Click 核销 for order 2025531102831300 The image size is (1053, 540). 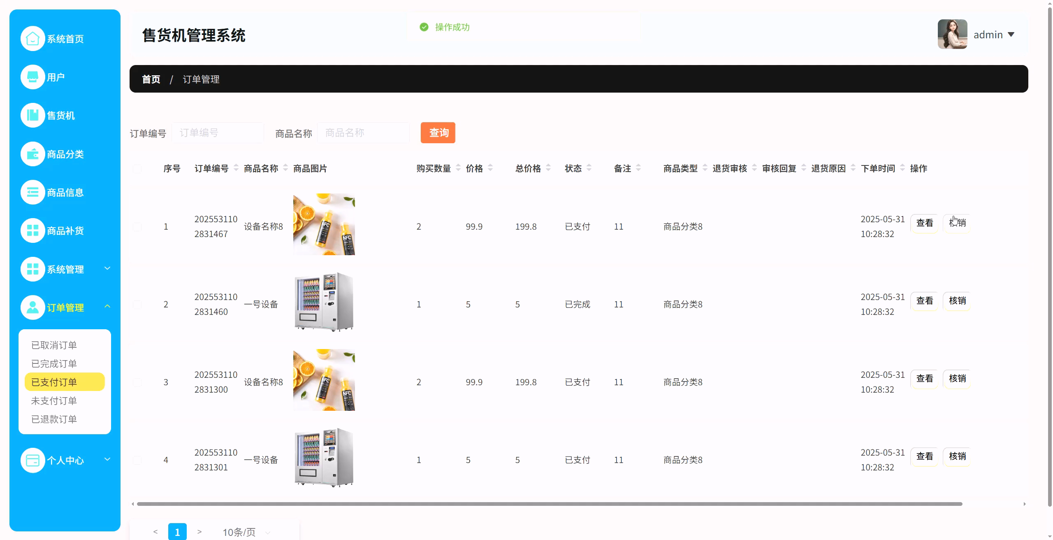(957, 379)
